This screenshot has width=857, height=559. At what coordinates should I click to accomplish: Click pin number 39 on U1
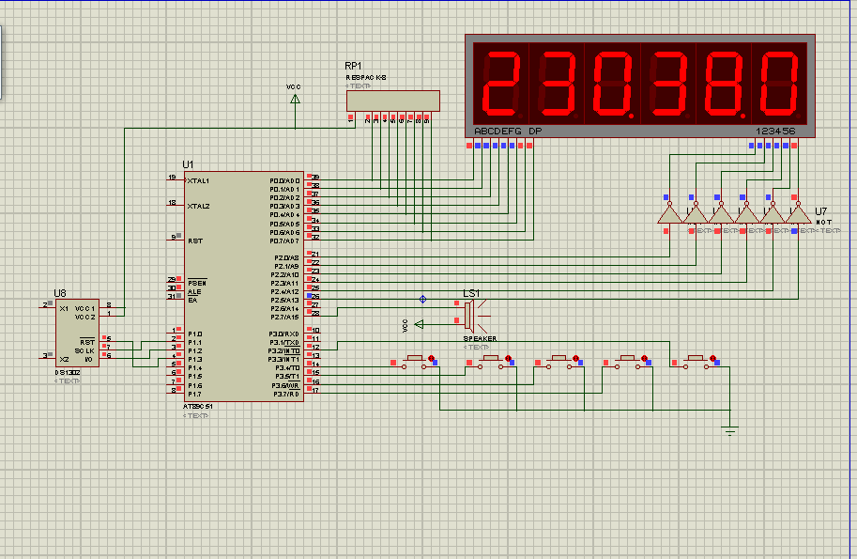click(315, 178)
